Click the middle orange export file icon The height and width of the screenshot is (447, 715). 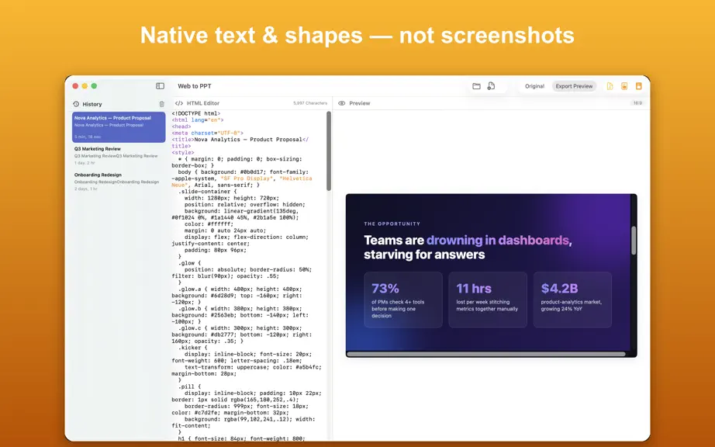click(x=624, y=85)
